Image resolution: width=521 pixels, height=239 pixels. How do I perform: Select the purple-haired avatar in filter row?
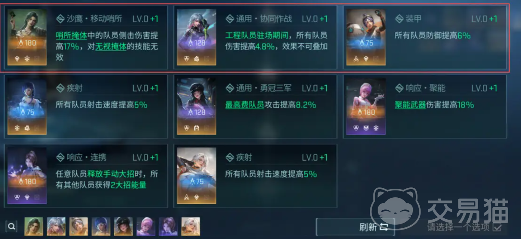tap(168, 226)
